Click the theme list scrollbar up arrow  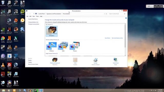pos(125,24)
